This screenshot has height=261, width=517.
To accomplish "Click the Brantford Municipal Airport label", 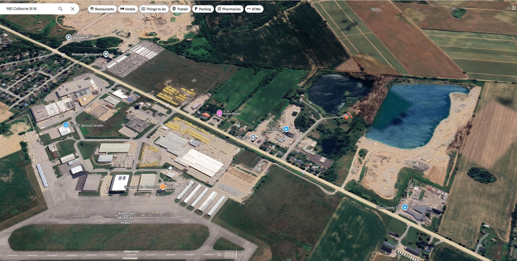I will 126,218.
